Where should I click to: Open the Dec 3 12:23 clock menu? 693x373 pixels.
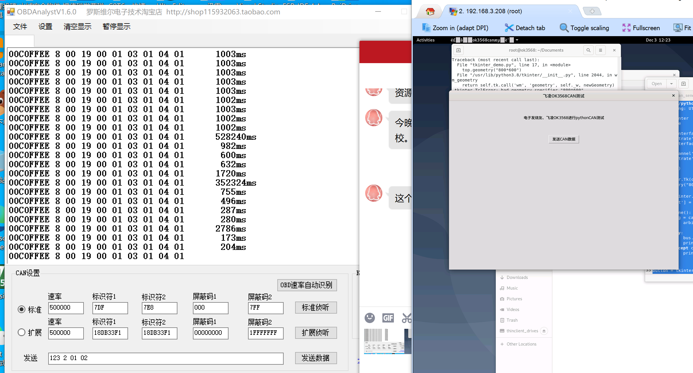point(658,40)
